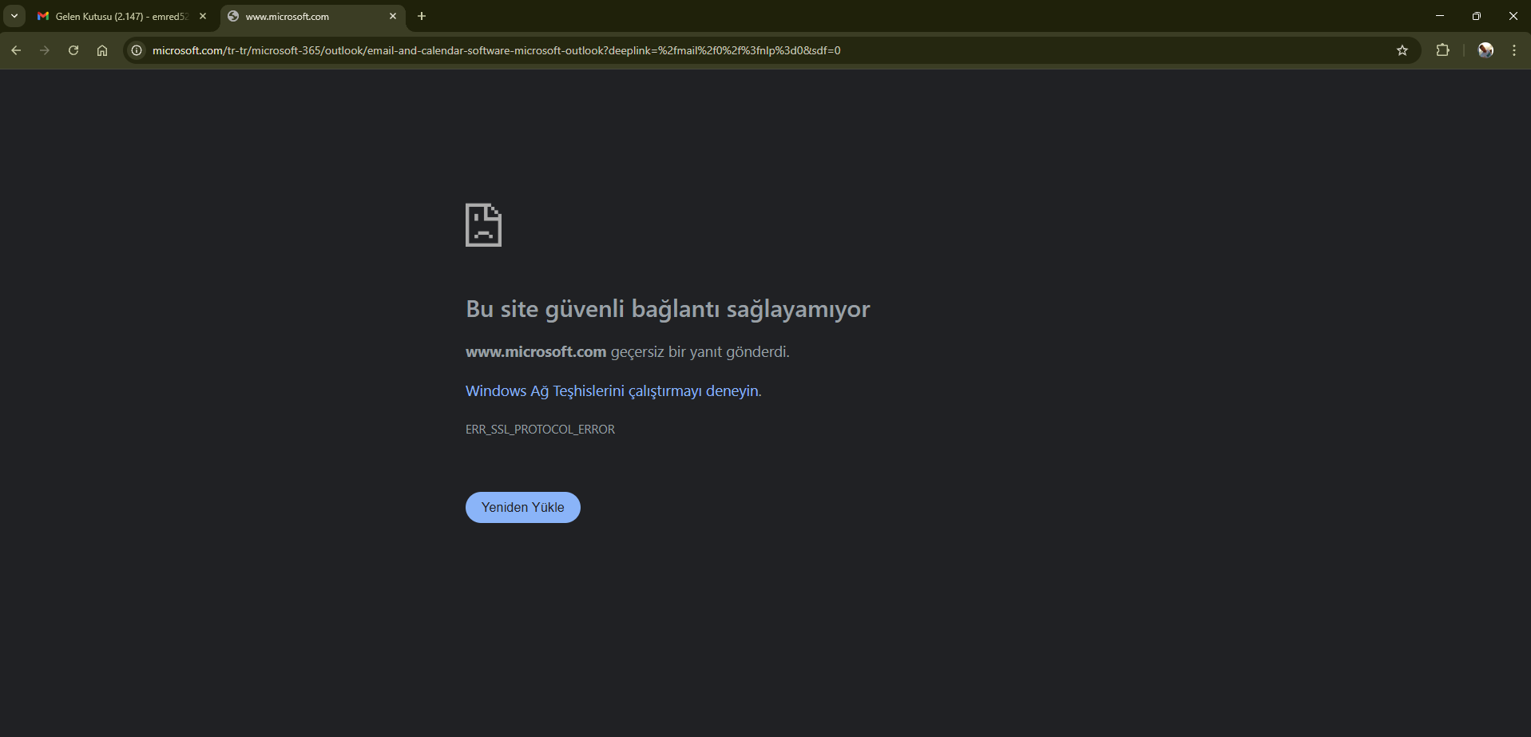Open Chrome three-dot menu
The height and width of the screenshot is (737, 1531).
tap(1514, 50)
